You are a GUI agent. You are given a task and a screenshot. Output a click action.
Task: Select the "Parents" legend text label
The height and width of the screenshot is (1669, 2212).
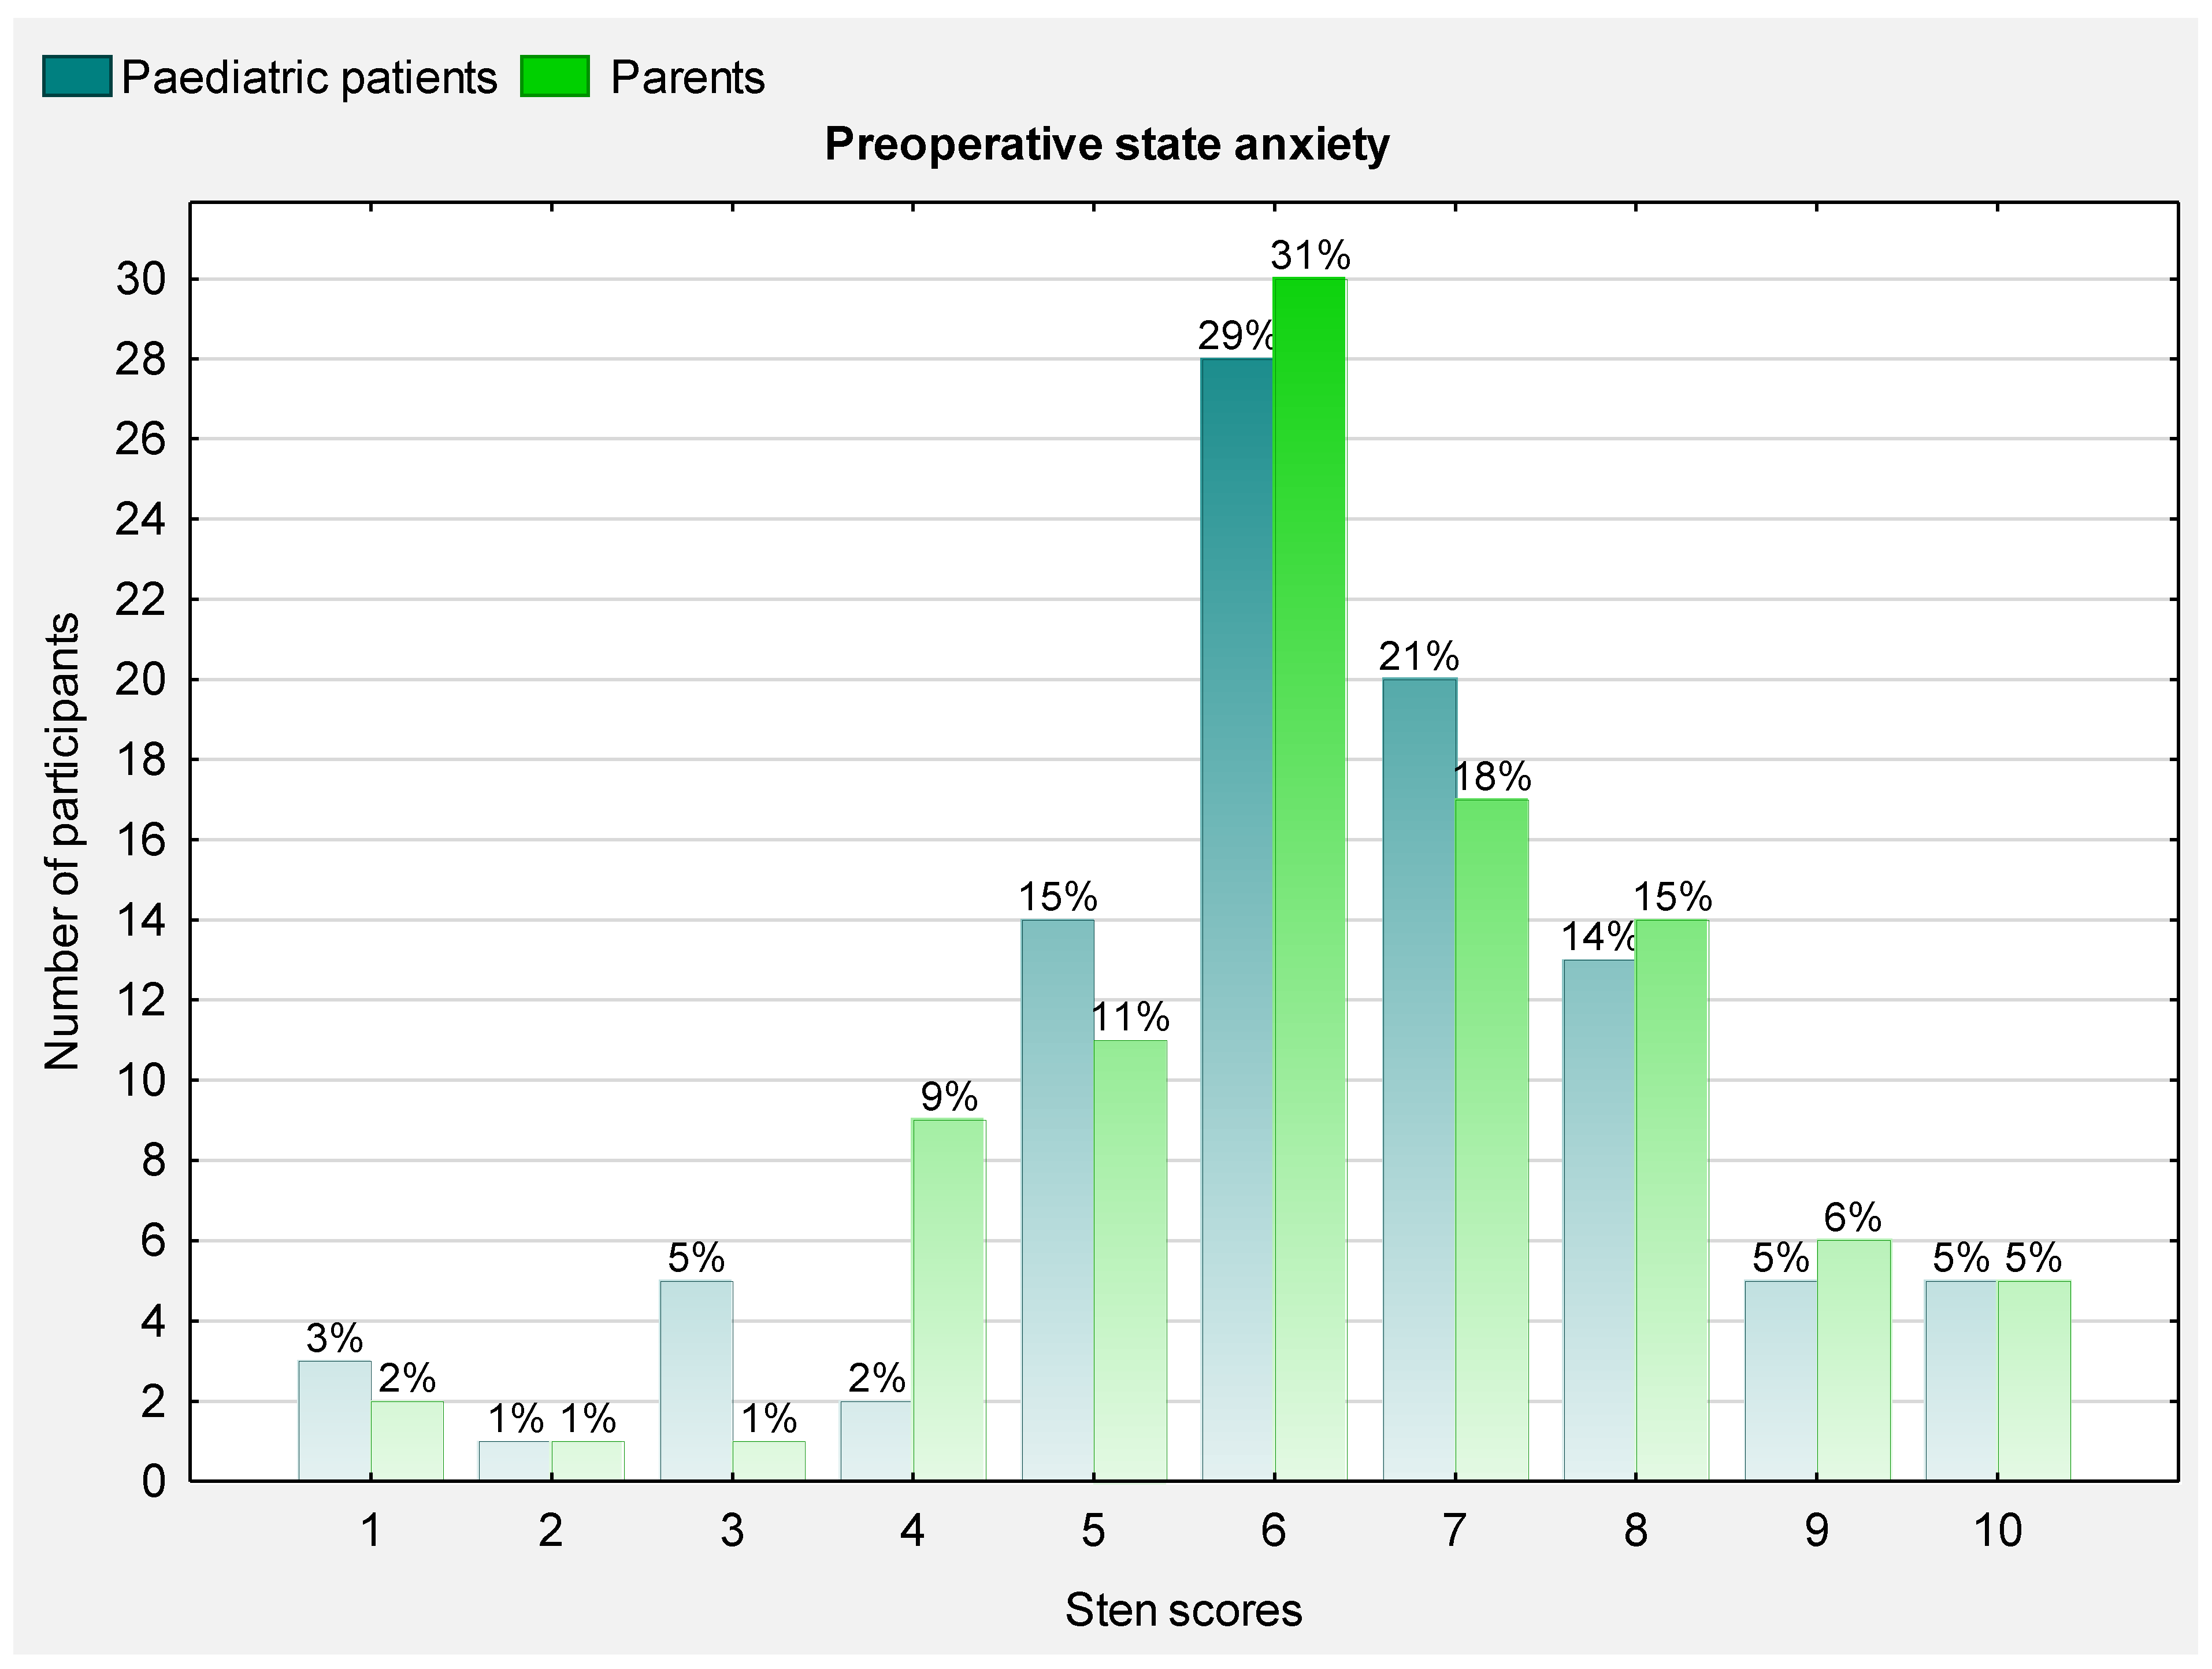[687, 78]
